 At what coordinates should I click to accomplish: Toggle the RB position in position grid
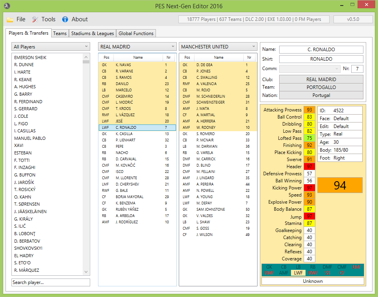[313, 267]
